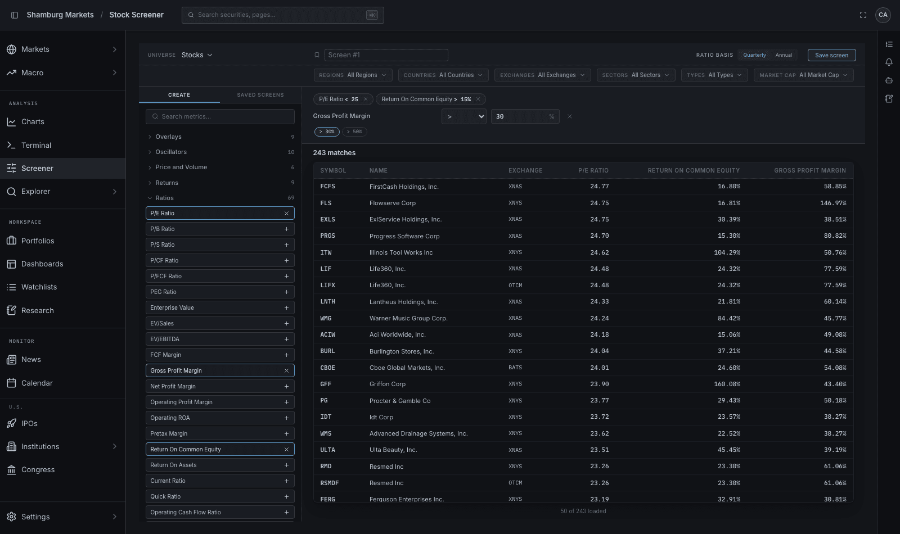900x534 pixels.
Task: Apply the > 30% preset chip
Action: pyautogui.click(x=327, y=132)
